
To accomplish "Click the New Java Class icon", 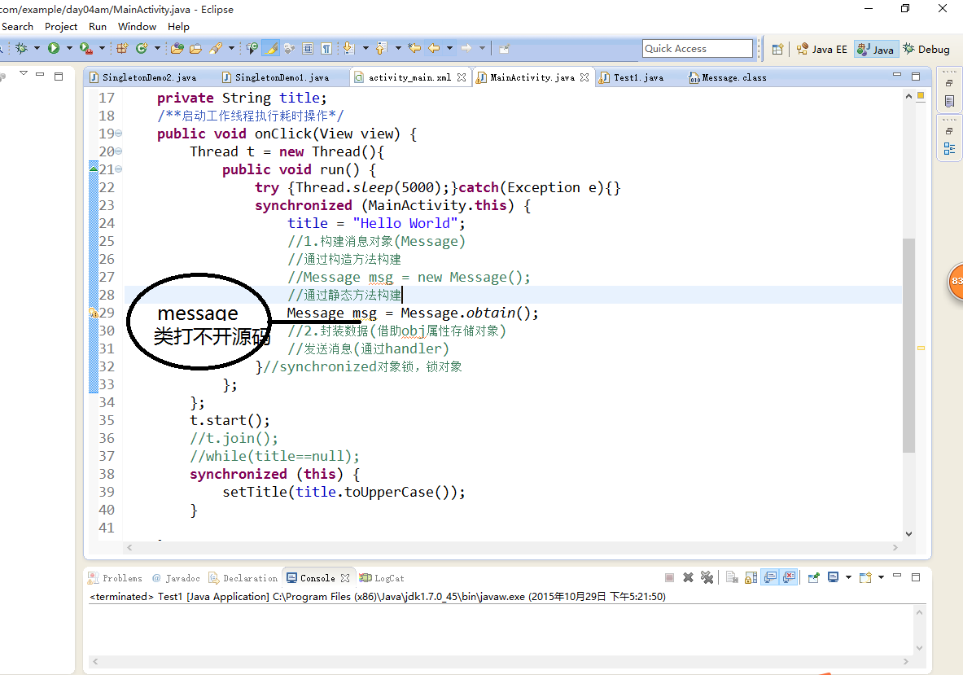I will pyautogui.click(x=142, y=49).
